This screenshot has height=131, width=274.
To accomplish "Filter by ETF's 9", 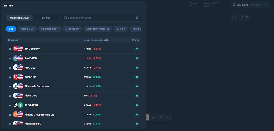I will pos(121,29).
